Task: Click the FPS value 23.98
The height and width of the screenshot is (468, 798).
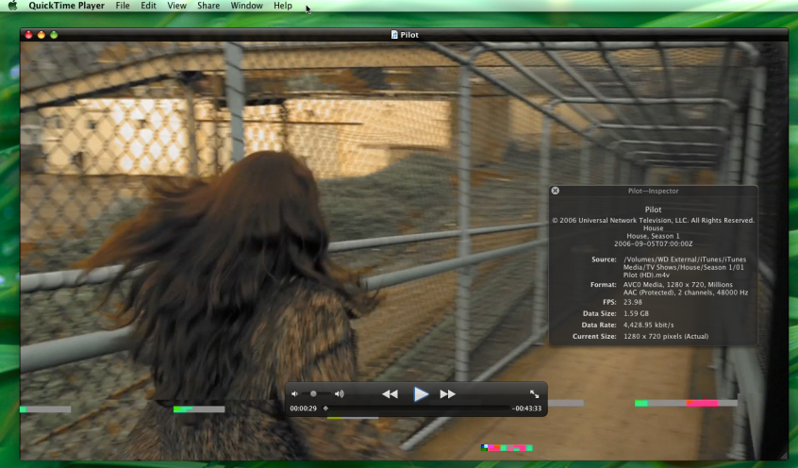Action: [x=633, y=302]
